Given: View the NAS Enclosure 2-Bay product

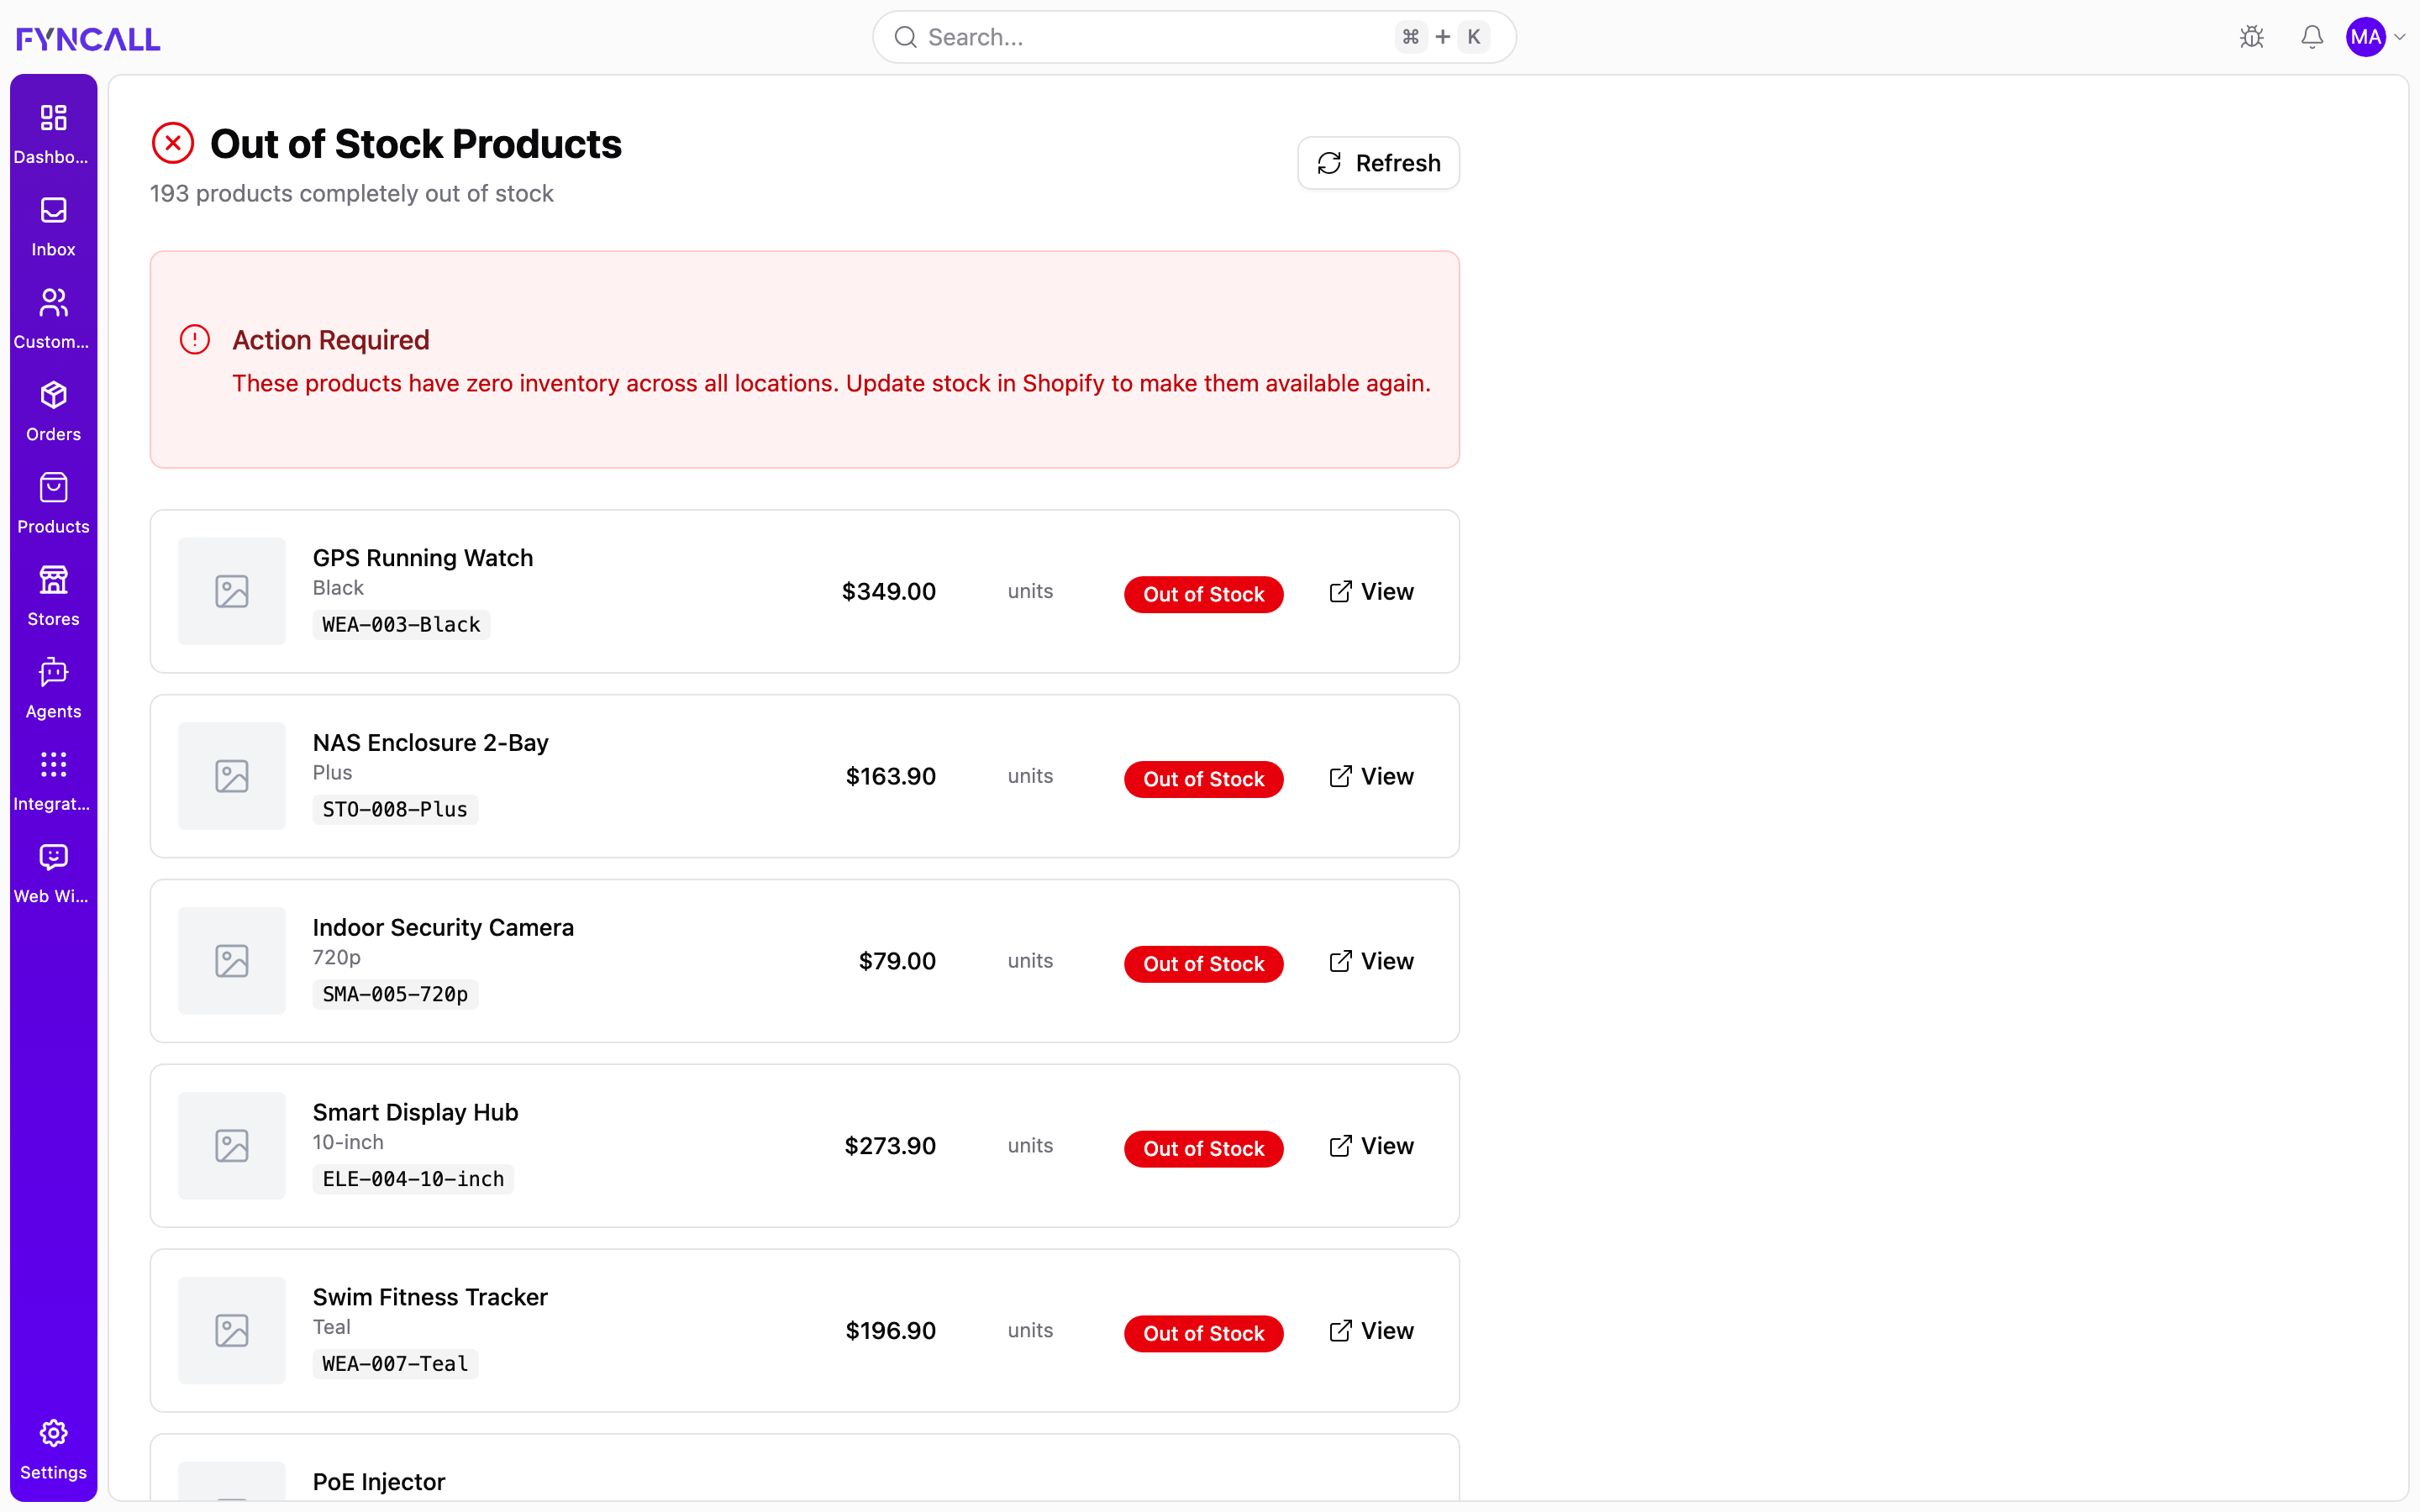Looking at the screenshot, I should pos(1371,776).
